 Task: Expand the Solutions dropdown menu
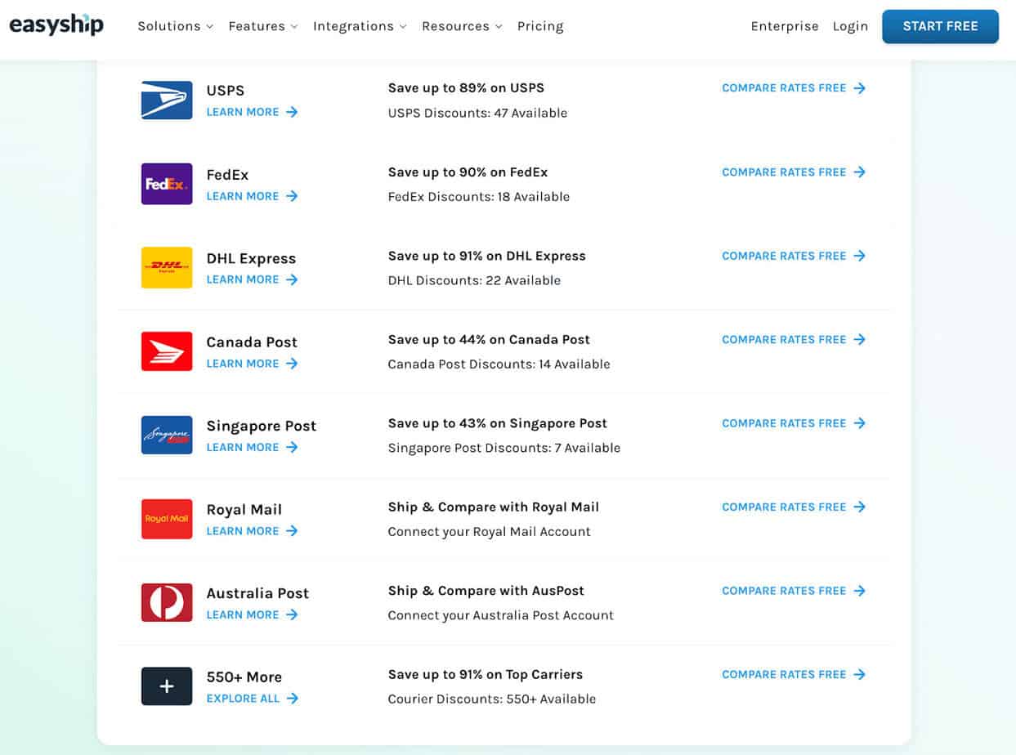tap(175, 26)
